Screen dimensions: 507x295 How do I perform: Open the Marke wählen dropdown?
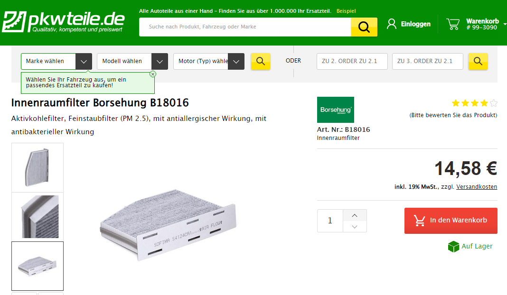pyautogui.click(x=56, y=61)
